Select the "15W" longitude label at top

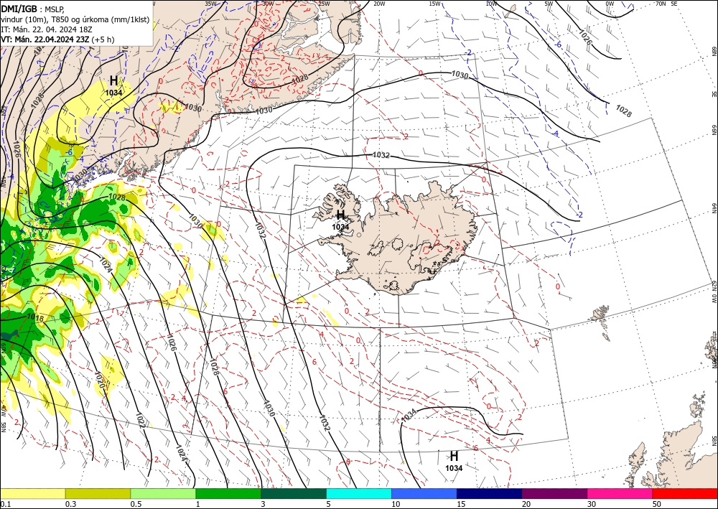coord(435,3)
